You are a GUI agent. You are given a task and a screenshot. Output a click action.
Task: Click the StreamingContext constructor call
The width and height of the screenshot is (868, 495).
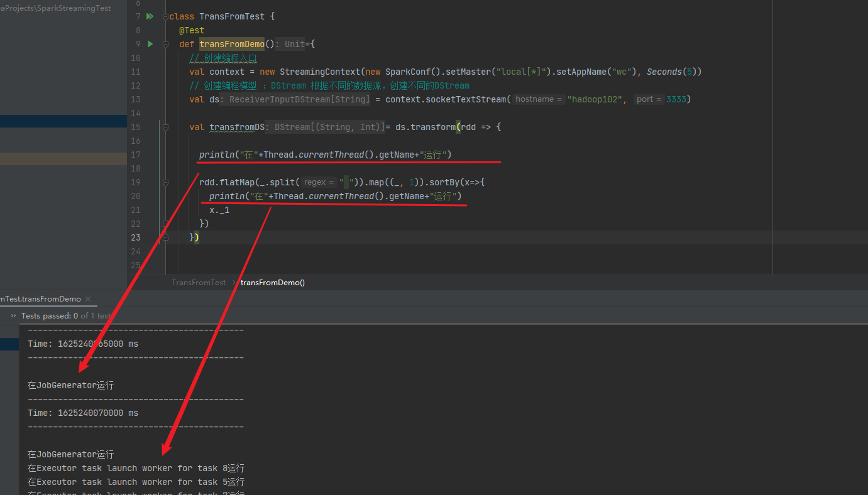(x=320, y=72)
